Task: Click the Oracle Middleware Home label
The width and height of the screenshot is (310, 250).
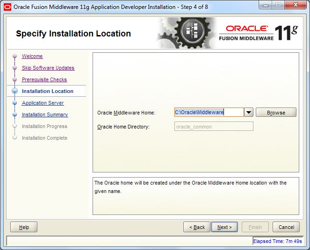Action: pyautogui.click(x=126, y=113)
